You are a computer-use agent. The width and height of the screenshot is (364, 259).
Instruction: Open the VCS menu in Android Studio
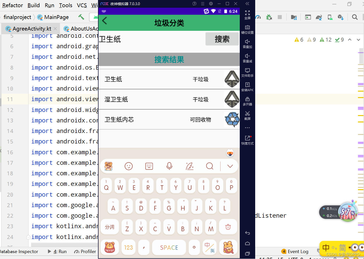(x=82, y=5)
